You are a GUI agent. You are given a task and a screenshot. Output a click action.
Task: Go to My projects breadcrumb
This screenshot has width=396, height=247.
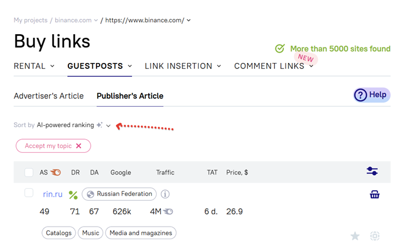31,20
